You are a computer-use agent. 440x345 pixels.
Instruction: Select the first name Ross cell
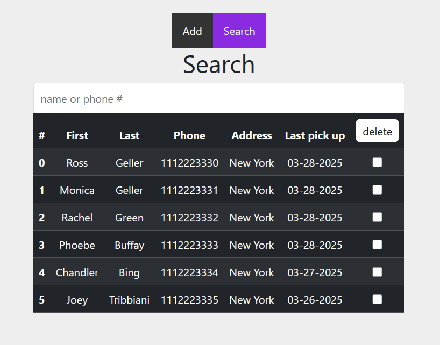[x=77, y=163]
